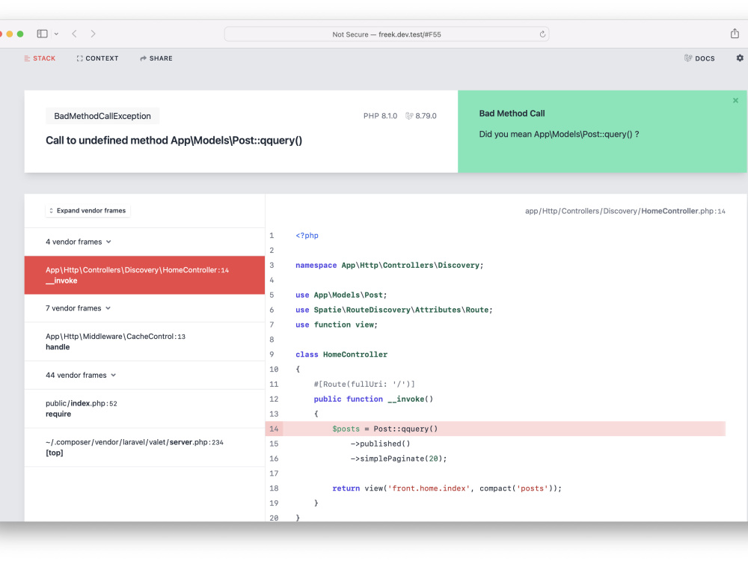Open sidebar options dropdown chevron
The width and height of the screenshot is (748, 561).
[56, 34]
